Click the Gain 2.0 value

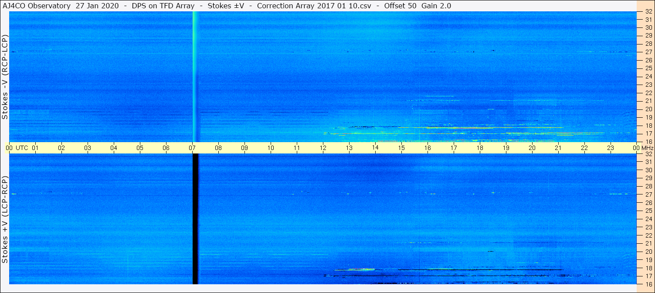click(437, 6)
